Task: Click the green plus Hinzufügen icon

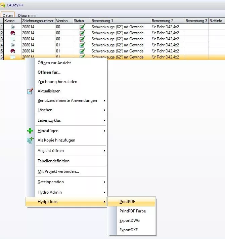Action: pos(30,131)
